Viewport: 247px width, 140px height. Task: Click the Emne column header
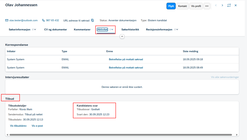click(x=110, y=51)
